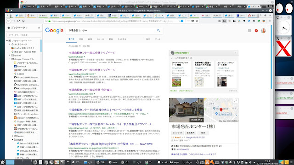Switch to the Ruby Firefox tab
Viewport: 294px width, 165px height.
click(43, 15)
